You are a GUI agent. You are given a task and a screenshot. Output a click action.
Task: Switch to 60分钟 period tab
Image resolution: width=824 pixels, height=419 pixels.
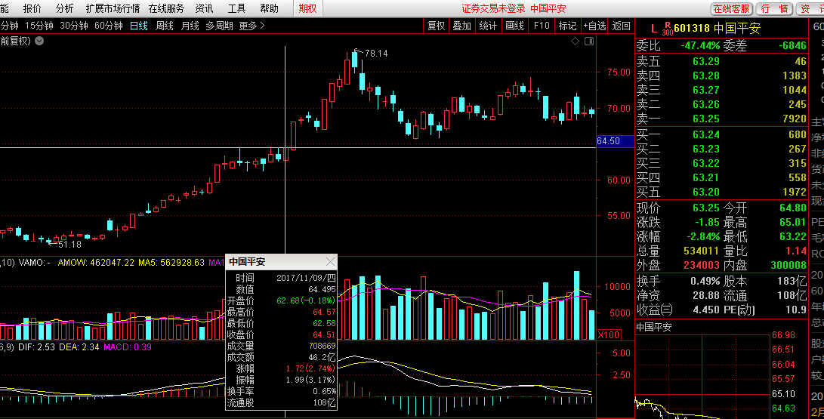[108, 26]
